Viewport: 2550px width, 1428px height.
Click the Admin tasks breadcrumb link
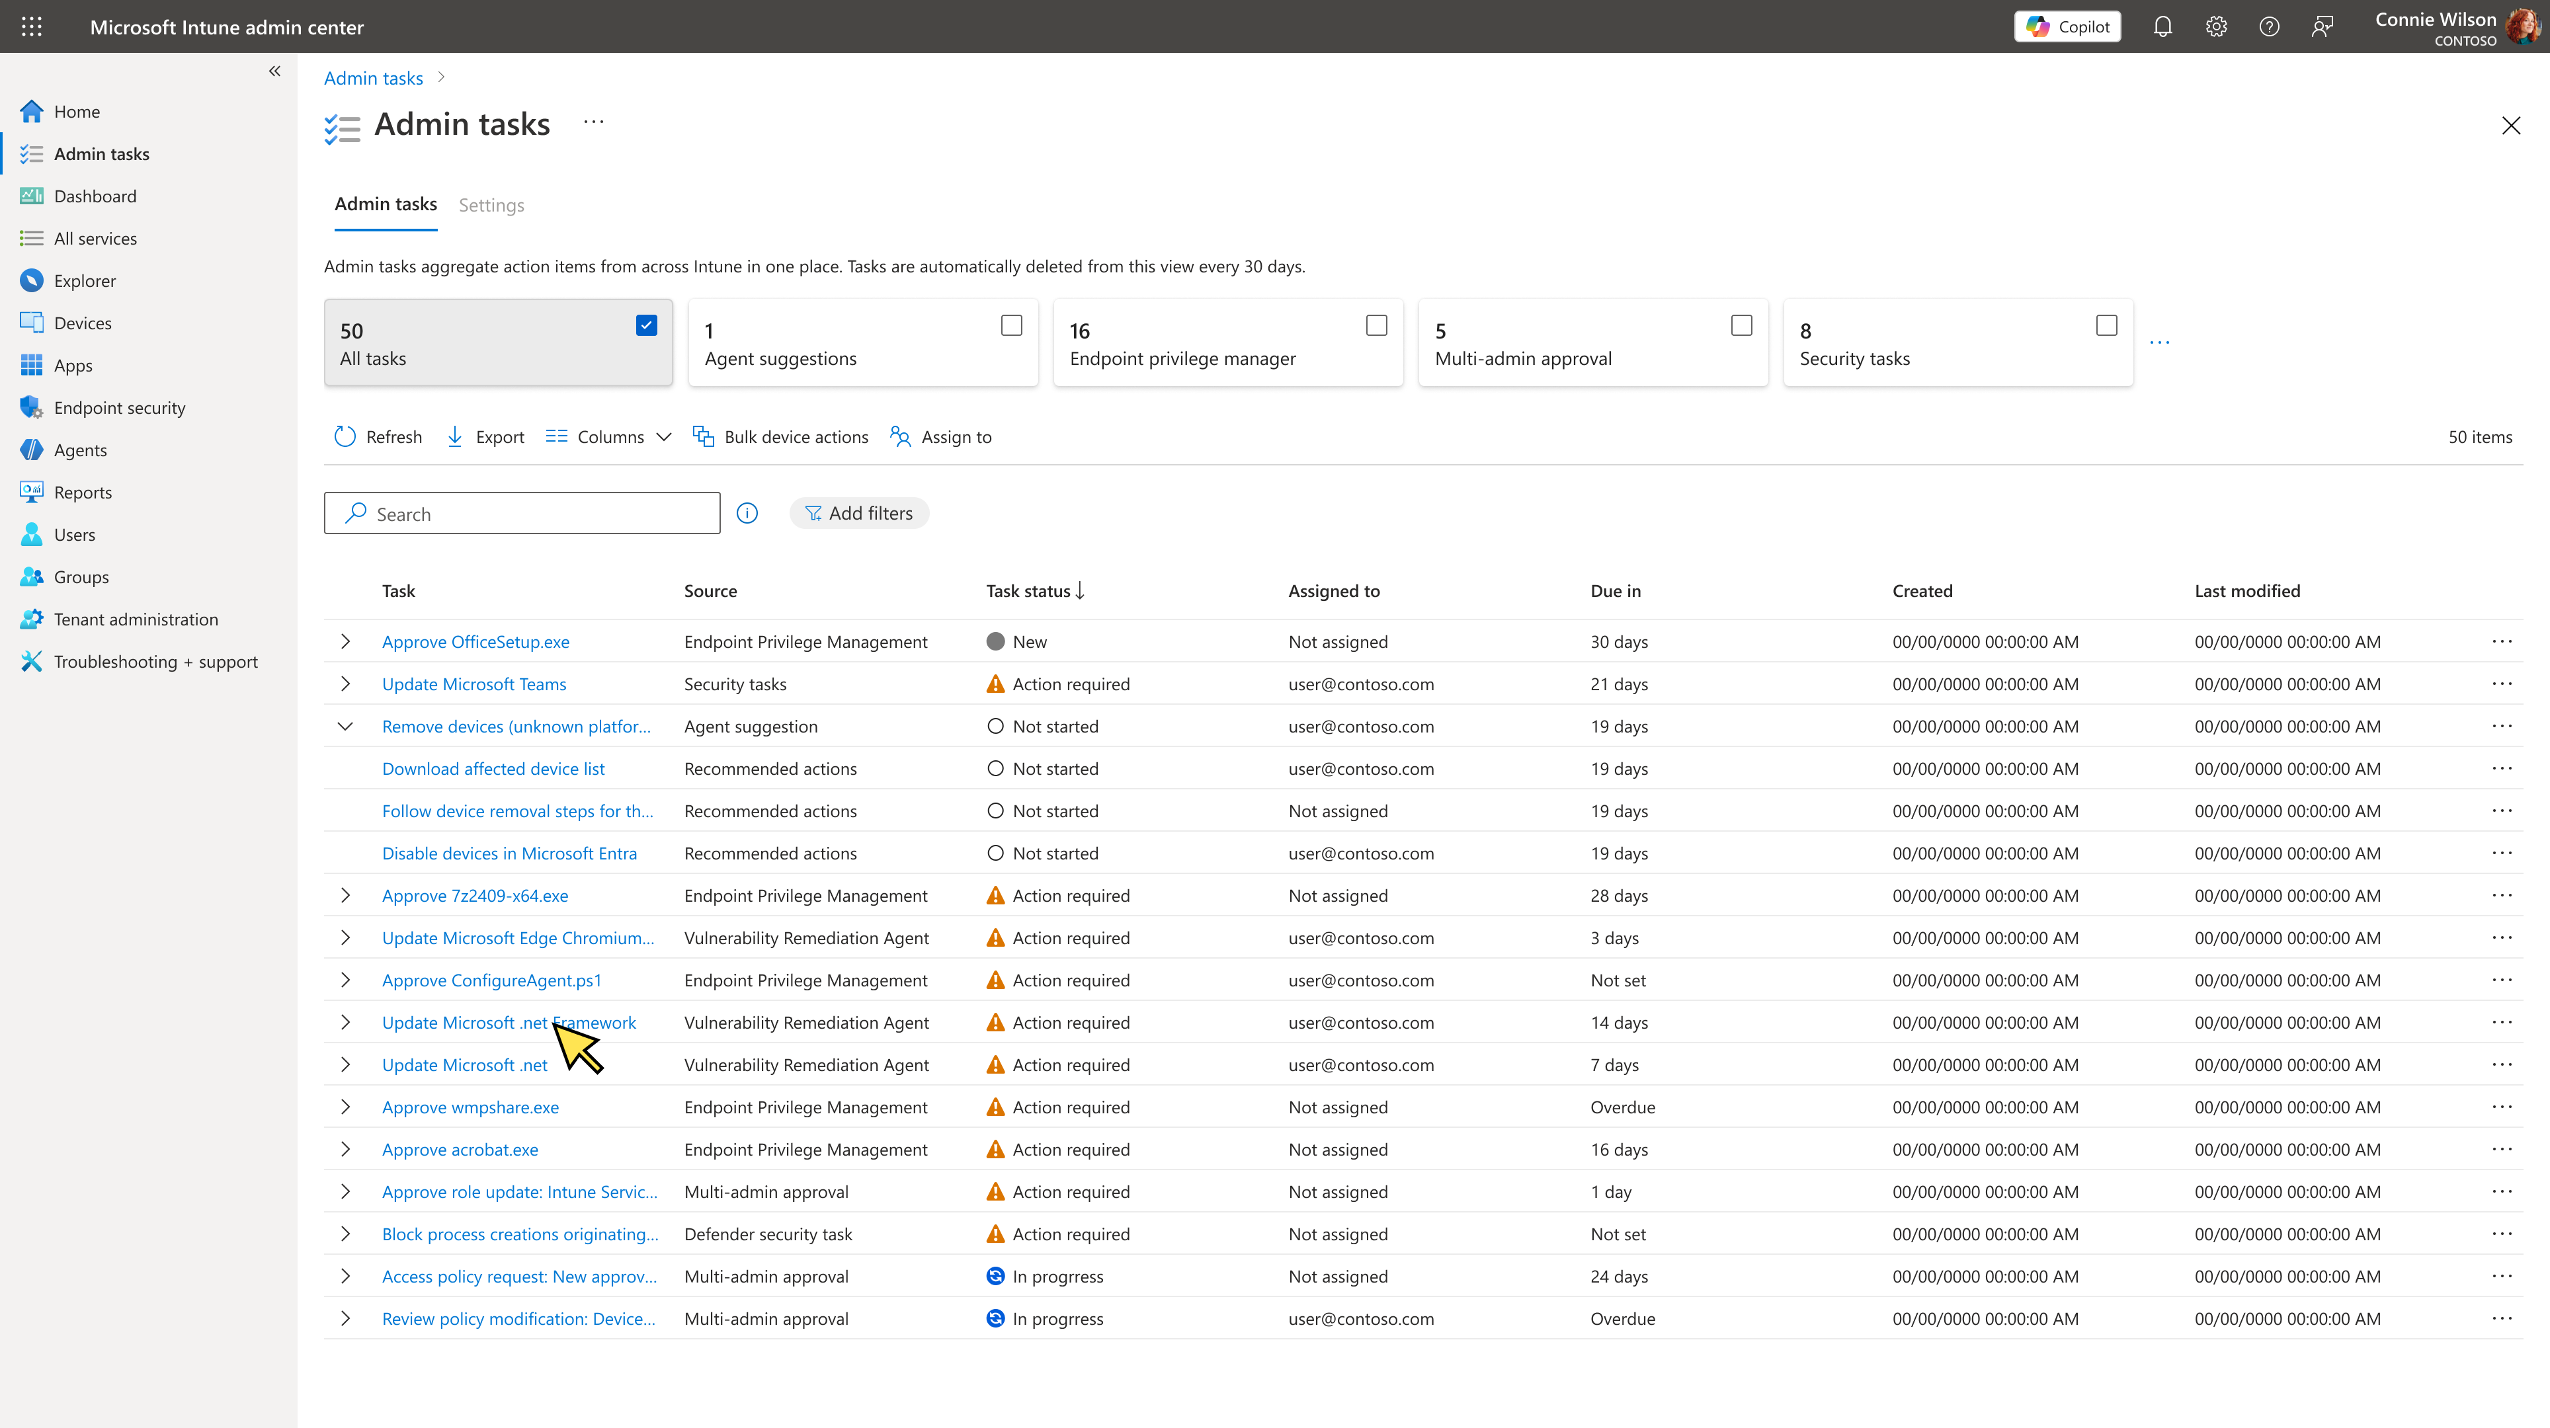(x=373, y=78)
